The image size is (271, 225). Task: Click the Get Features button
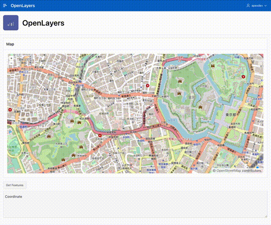(x=15, y=185)
